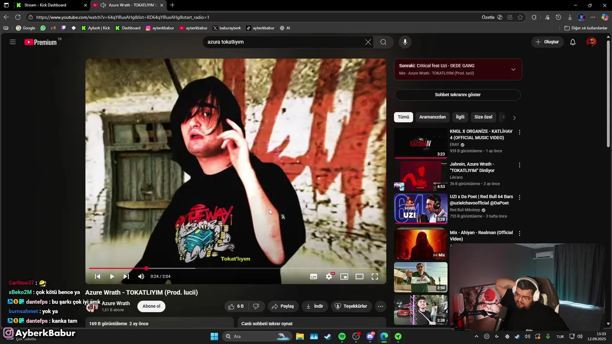Subscribe with the Abone ol button
This screenshot has height=344, width=612.
point(152,306)
